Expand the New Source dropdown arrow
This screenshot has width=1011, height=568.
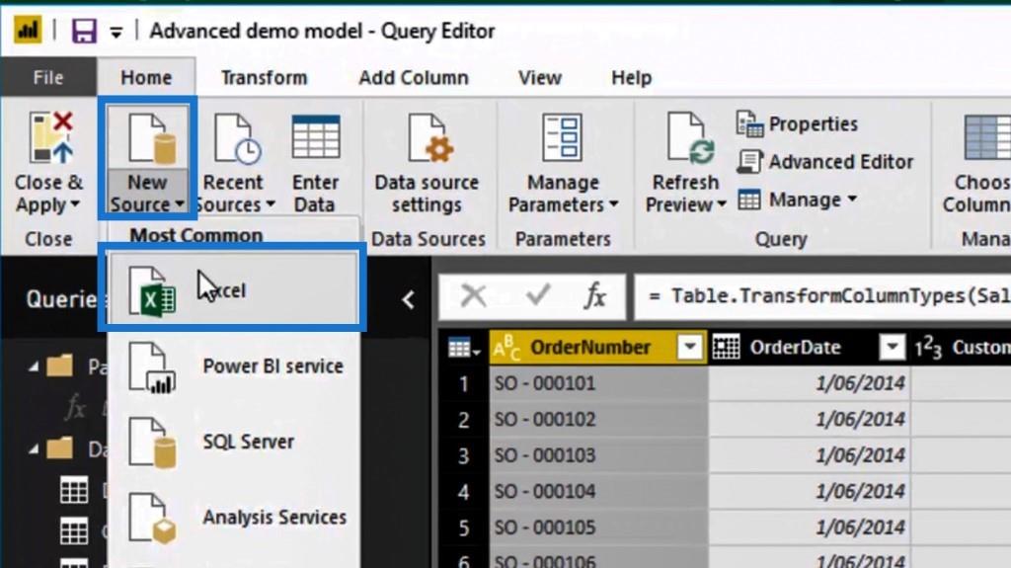180,203
